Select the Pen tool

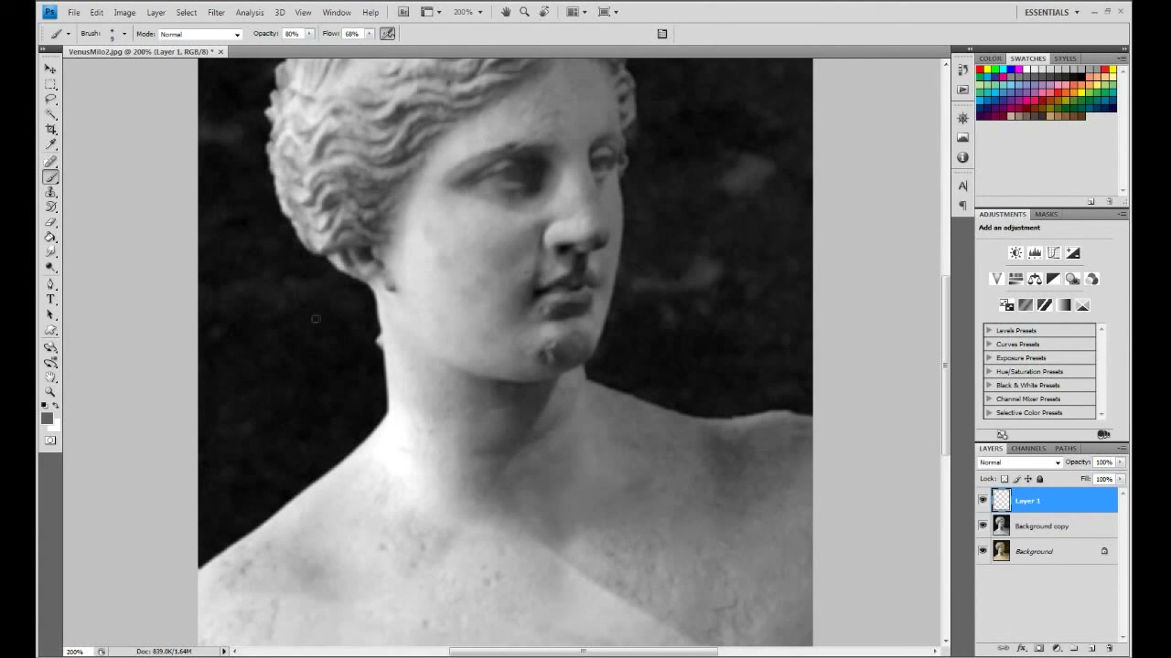coord(50,284)
